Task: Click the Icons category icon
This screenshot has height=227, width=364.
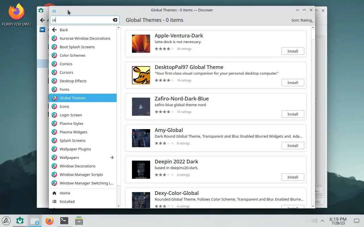Action: pos(54,106)
